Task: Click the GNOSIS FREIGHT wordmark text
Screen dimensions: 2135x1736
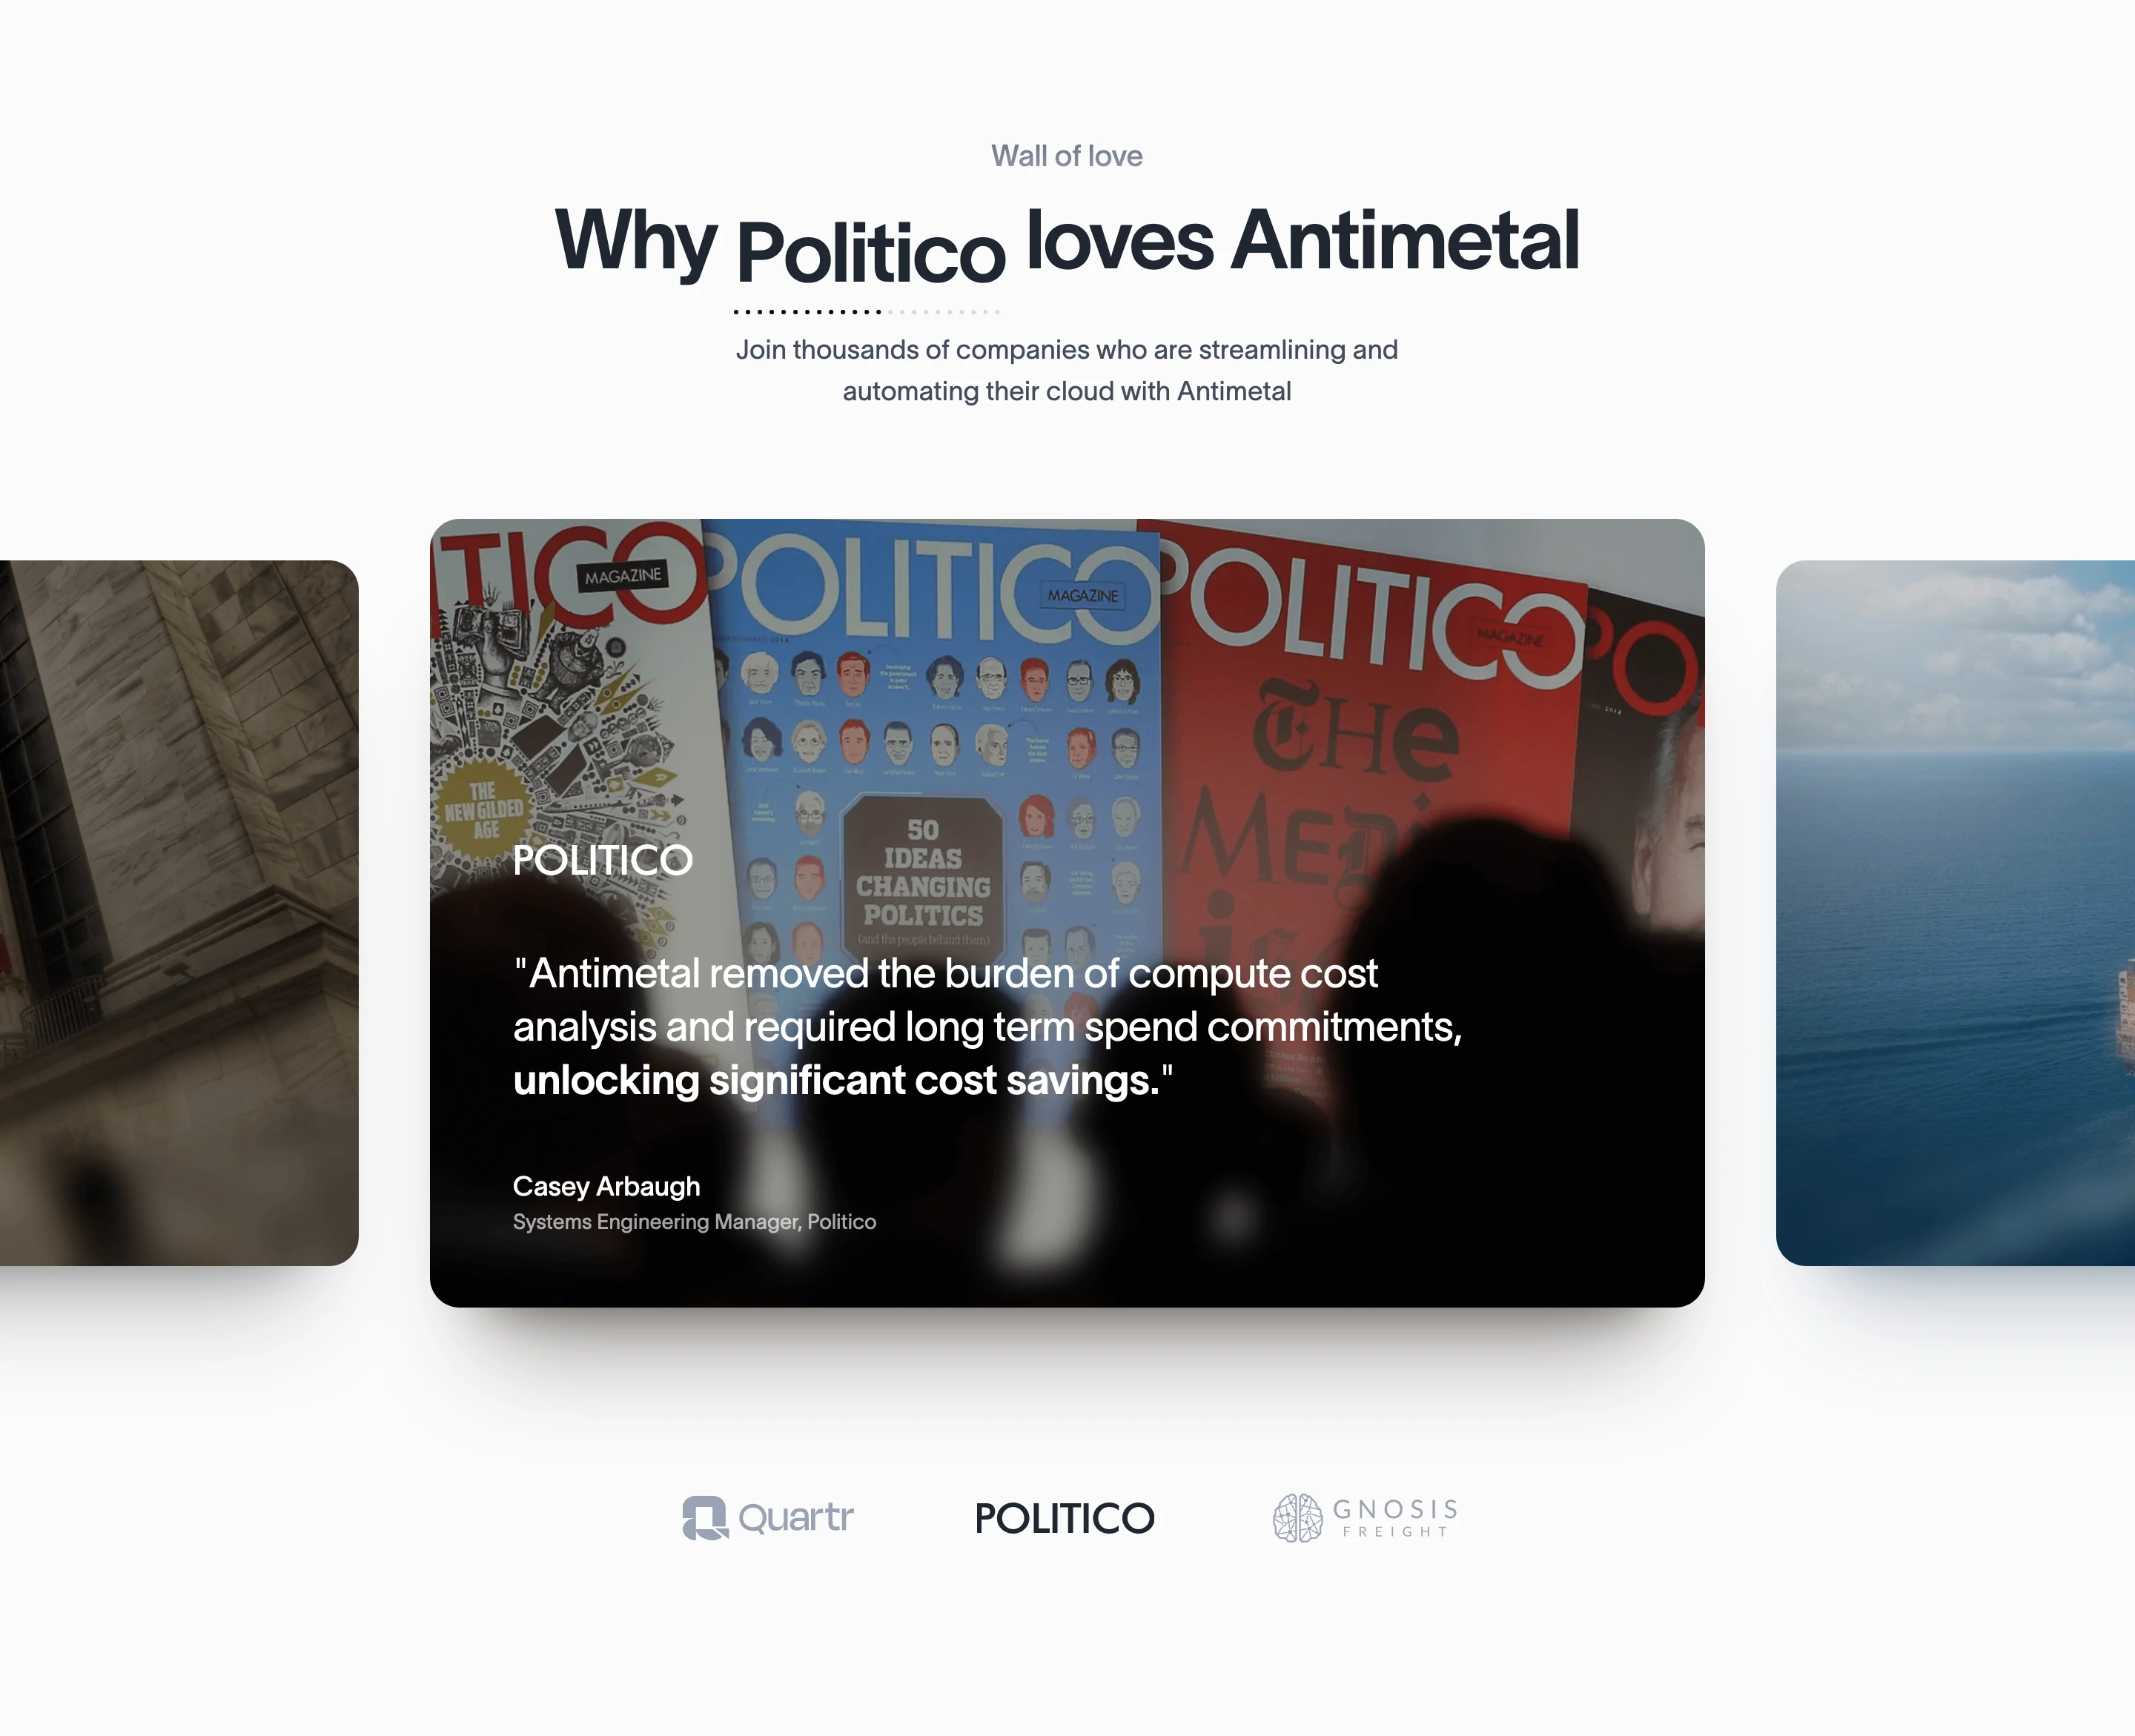Action: 1395,1518
